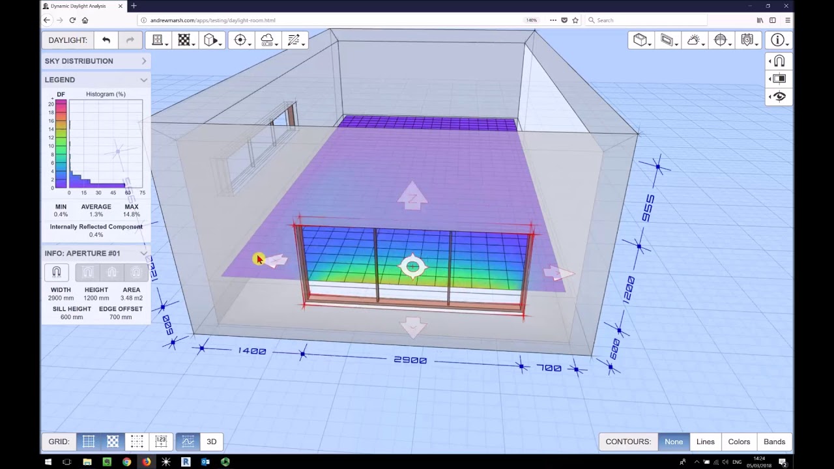Screen dimensions: 834x469
Task: Open Outlook from the taskbar
Action: point(205,462)
